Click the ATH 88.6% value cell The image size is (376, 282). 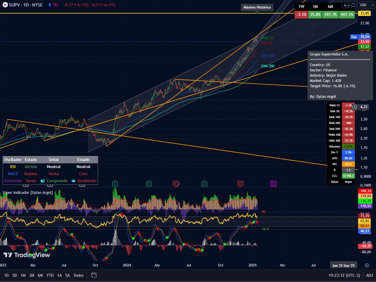tap(348, 158)
